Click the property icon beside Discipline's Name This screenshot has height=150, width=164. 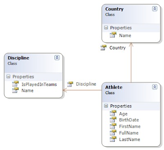[x=15, y=90]
